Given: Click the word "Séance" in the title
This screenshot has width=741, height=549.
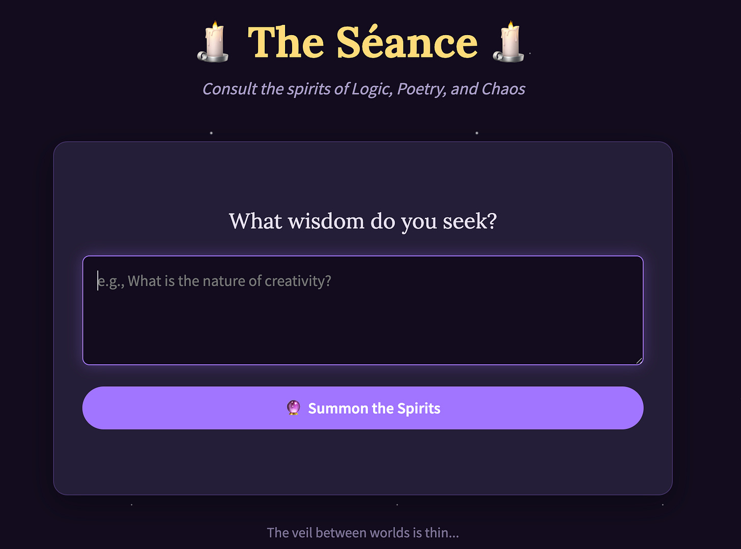Looking at the screenshot, I should [407, 42].
